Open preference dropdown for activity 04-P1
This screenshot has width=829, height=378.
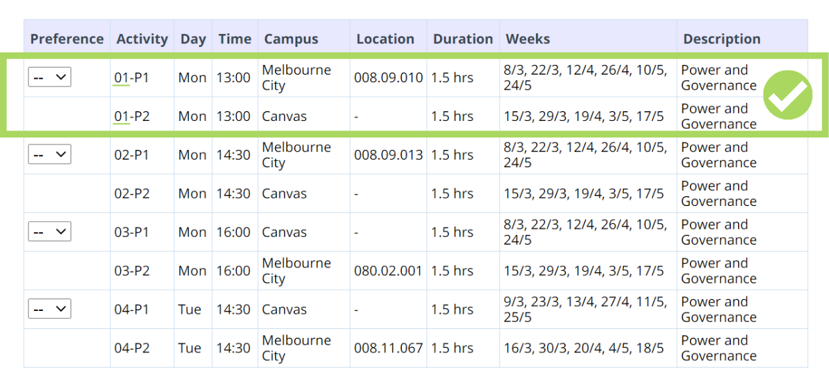tap(50, 309)
